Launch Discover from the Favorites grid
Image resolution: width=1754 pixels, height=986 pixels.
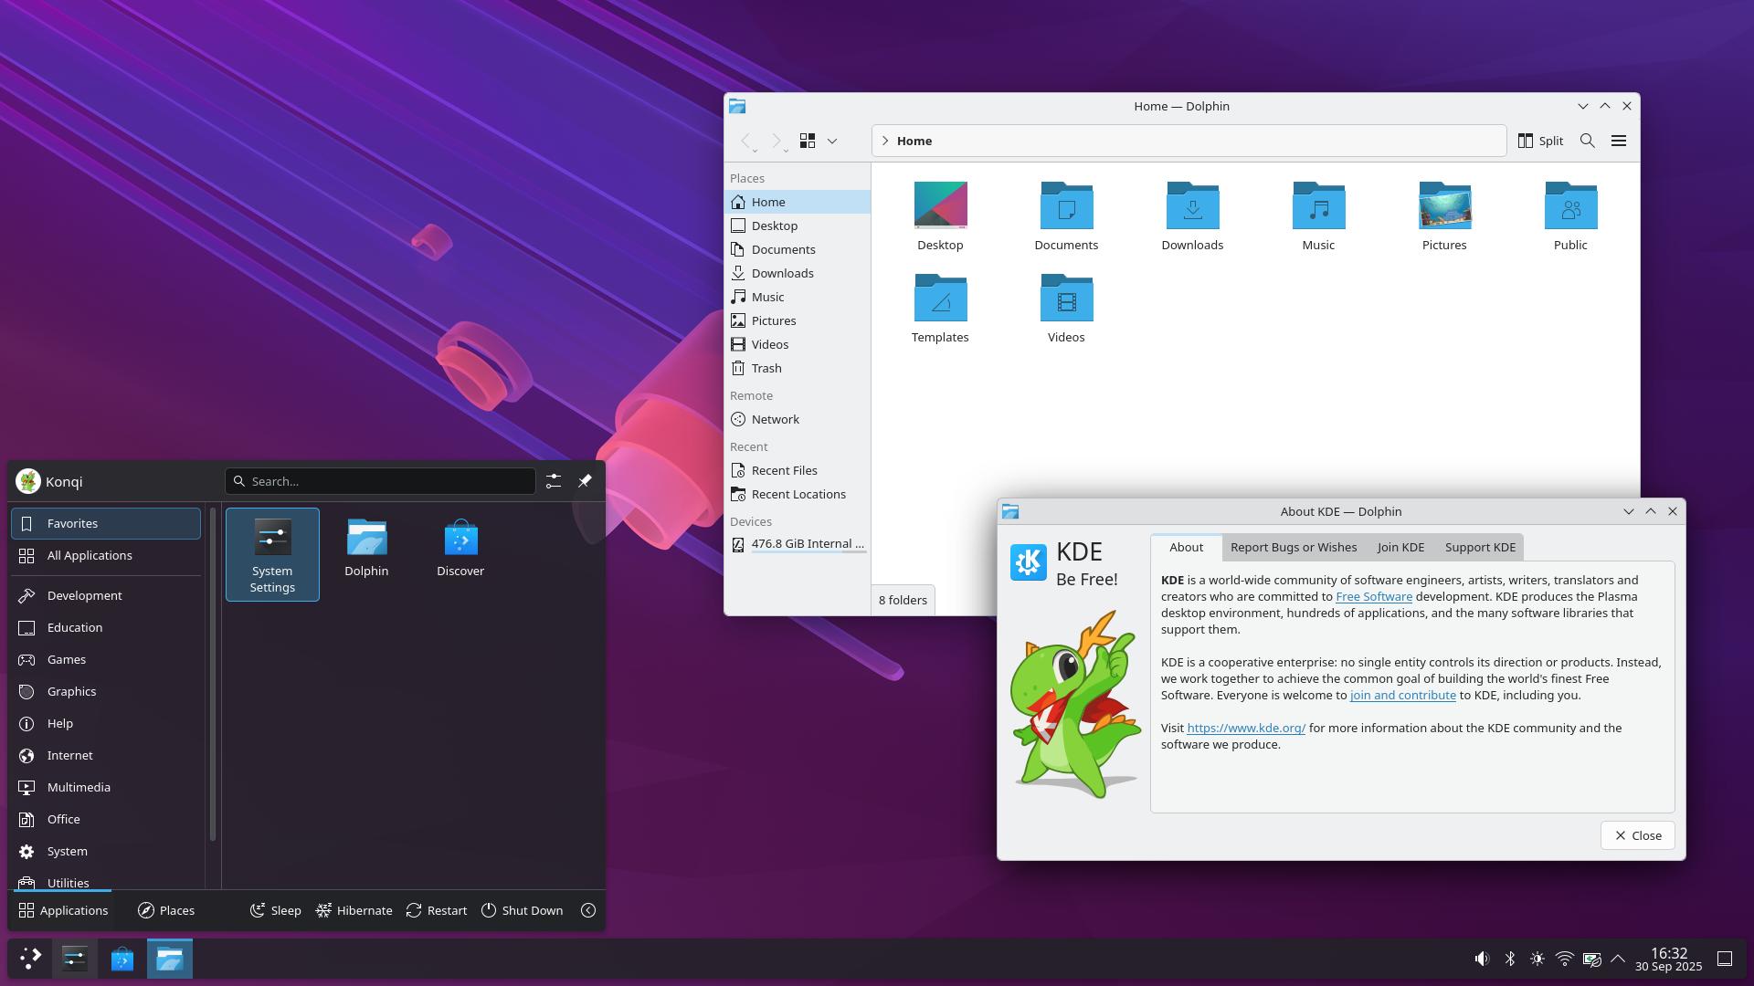[x=460, y=548]
